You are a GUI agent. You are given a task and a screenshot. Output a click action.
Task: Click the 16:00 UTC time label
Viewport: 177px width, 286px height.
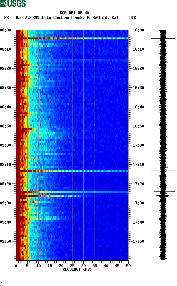click(138, 30)
